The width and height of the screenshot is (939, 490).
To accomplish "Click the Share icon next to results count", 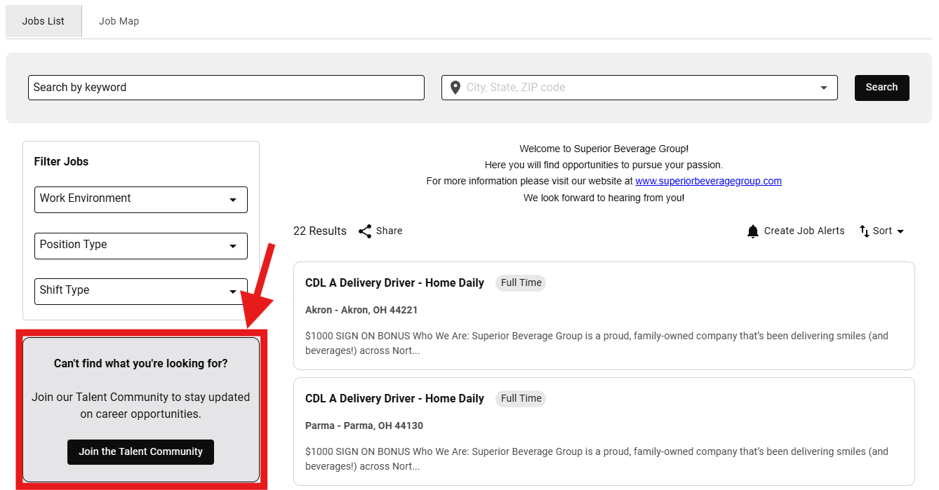I will pos(365,231).
